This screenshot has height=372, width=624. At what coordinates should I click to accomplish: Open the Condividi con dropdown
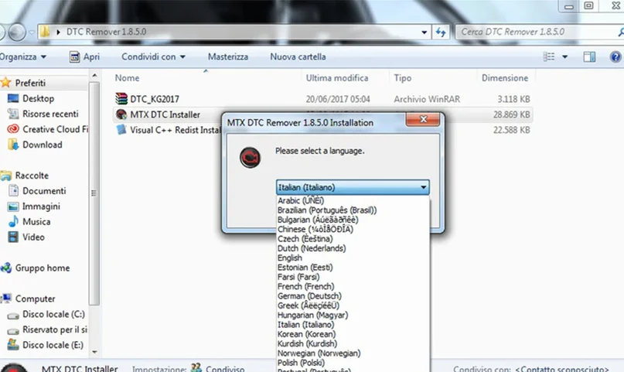pyautogui.click(x=154, y=57)
